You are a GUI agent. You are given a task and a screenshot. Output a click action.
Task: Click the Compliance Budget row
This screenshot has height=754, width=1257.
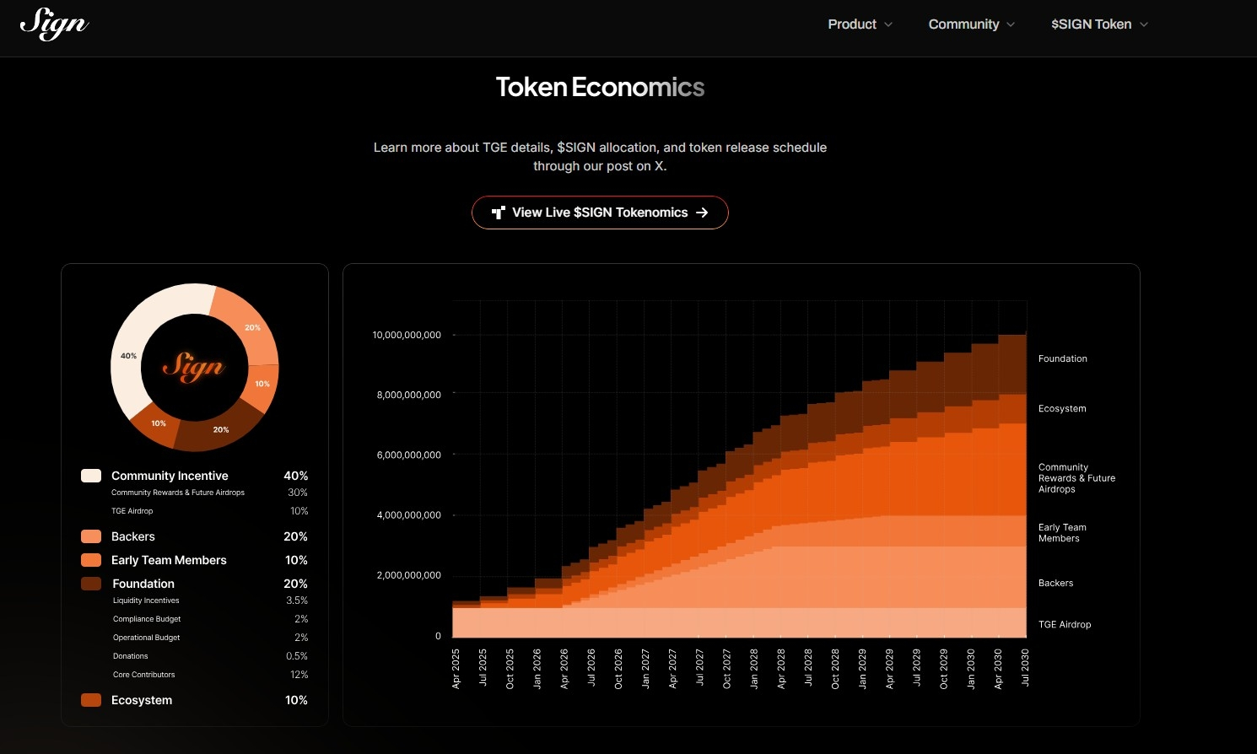point(210,619)
